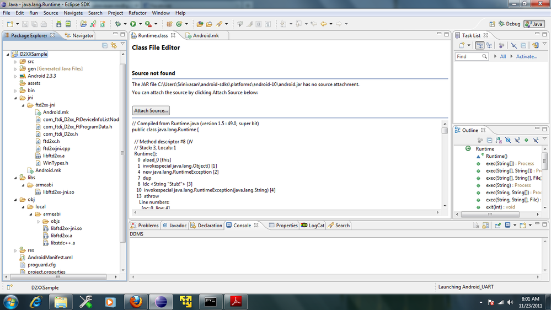Toggle Hide Completed Tasks in Task List
The image size is (551, 310).
pos(513,45)
